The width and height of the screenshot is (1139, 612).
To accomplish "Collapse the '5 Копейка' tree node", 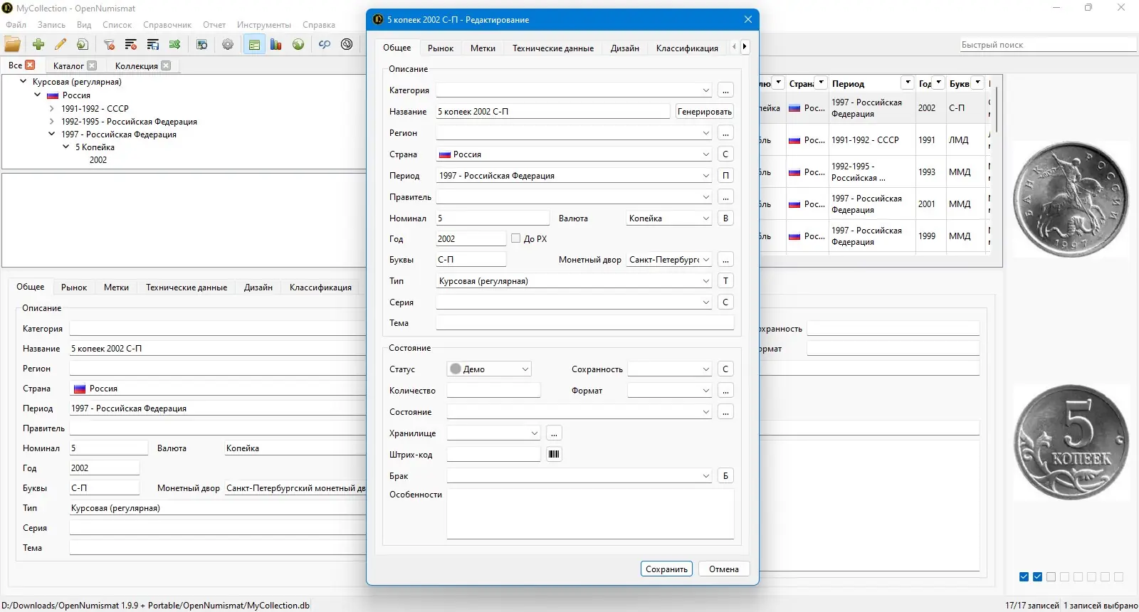I will point(66,147).
